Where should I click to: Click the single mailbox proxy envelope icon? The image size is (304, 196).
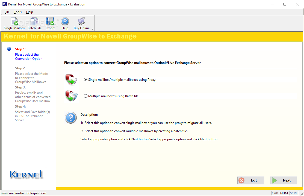pos(71,79)
